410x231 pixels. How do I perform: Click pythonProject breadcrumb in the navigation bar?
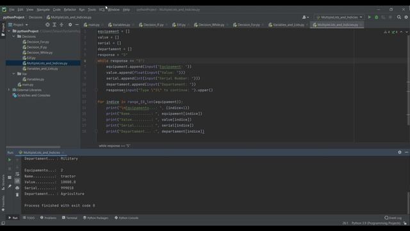(13, 17)
